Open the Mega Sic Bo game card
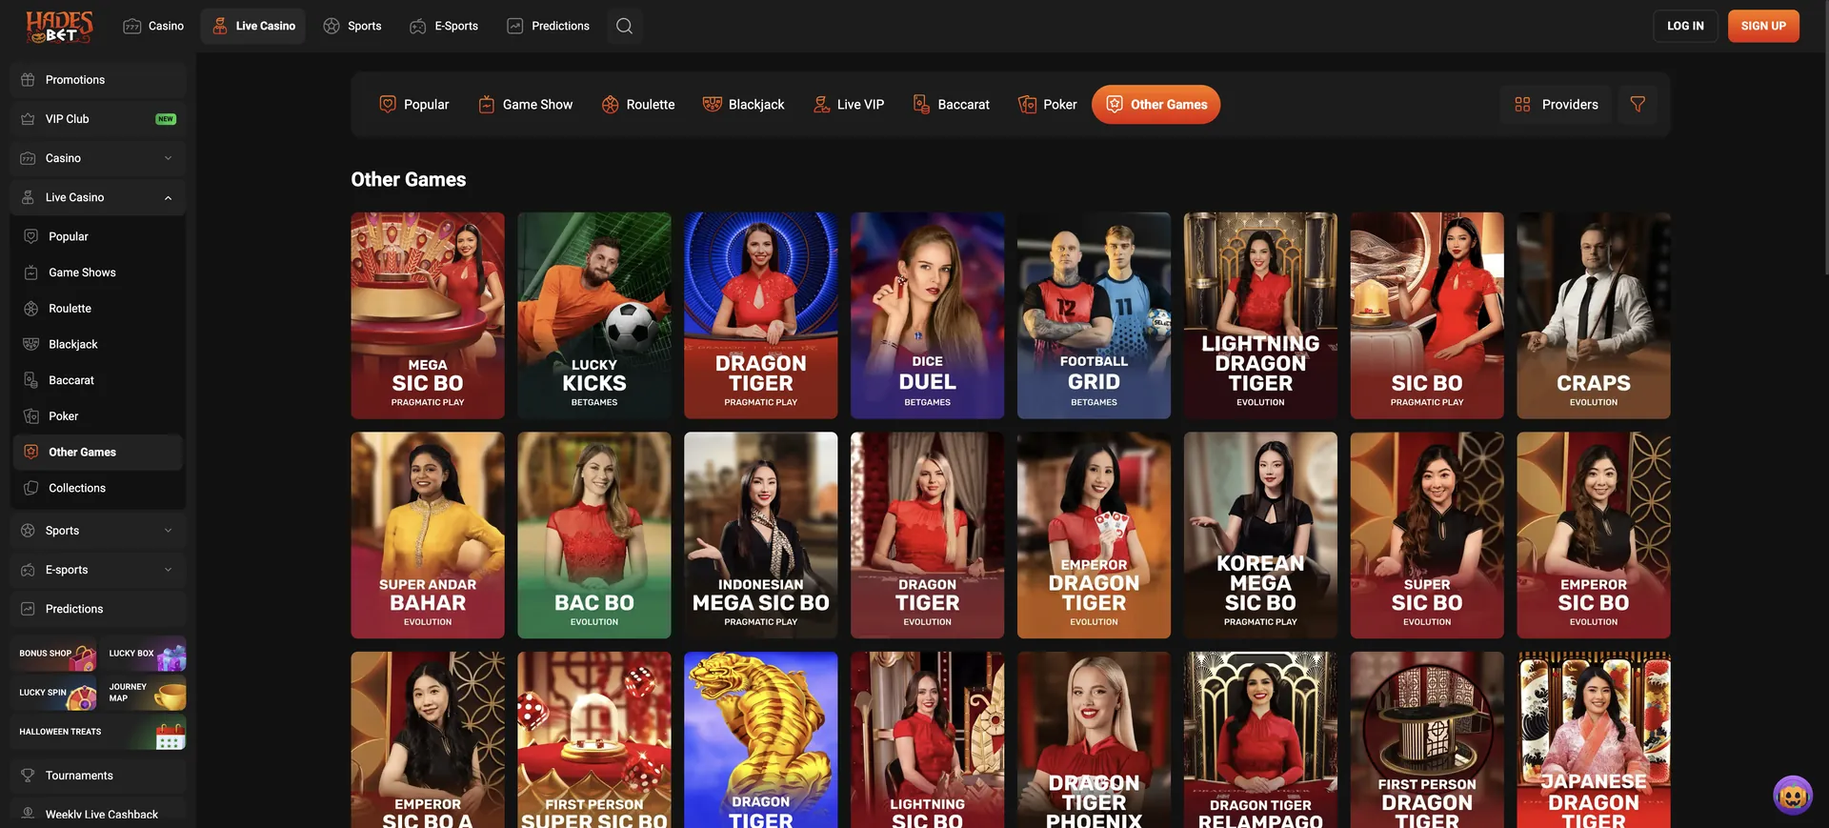Image resolution: width=1829 pixels, height=828 pixels. 428,315
